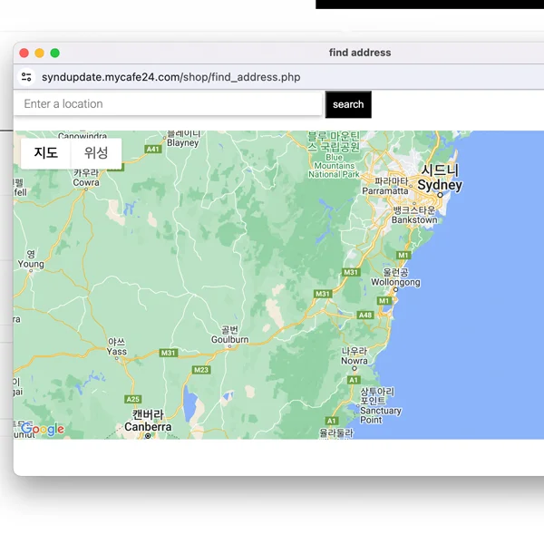Close the find address window

point(24,53)
